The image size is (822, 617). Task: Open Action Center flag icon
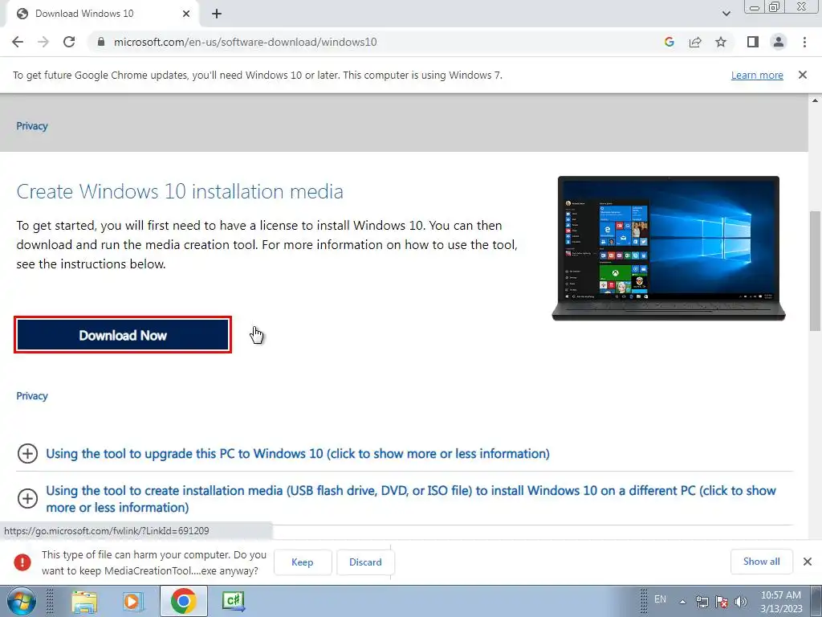722,601
